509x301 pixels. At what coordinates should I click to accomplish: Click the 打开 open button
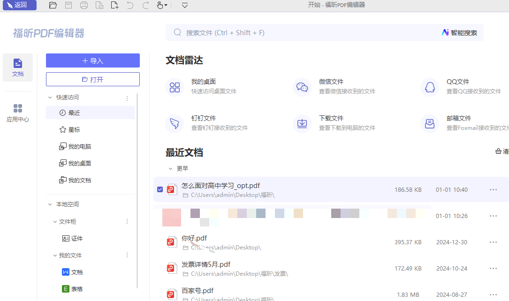[93, 79]
